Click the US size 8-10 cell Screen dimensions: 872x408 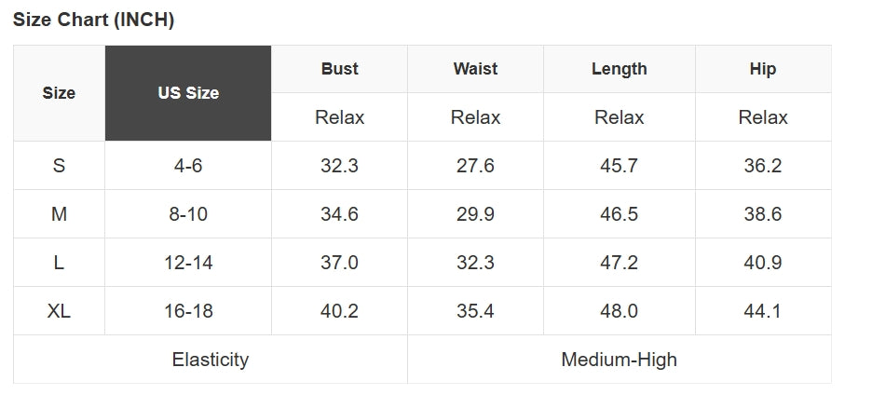[x=188, y=214]
